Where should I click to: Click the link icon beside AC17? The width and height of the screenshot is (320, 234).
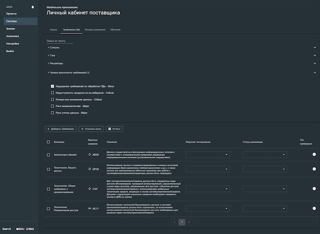(90, 208)
